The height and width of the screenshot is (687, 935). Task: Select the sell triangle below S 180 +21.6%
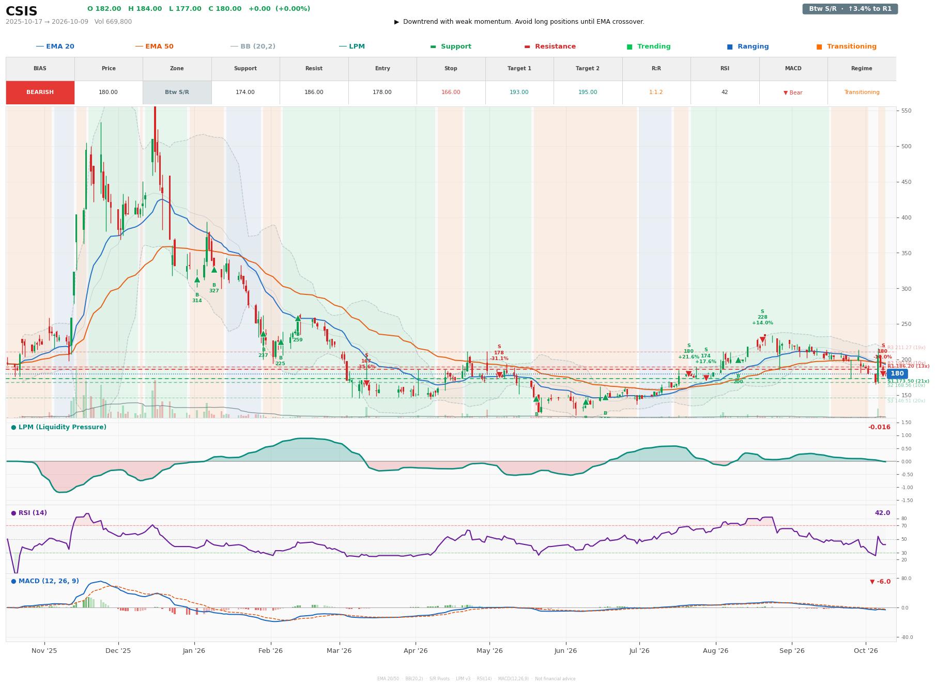pos(688,373)
